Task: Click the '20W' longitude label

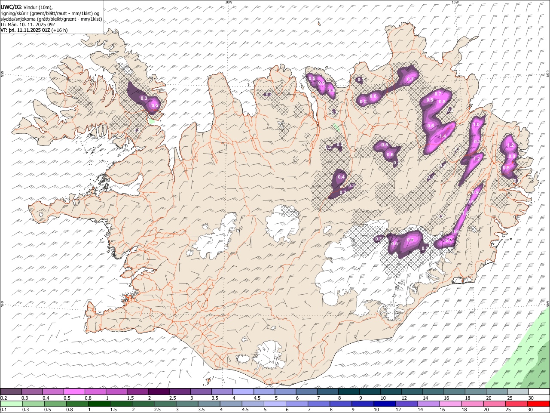Action: tap(229, 2)
